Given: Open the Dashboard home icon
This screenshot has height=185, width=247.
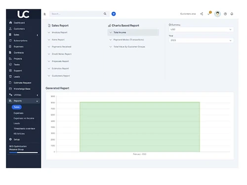Looking at the screenshot, I should pos(10,23).
